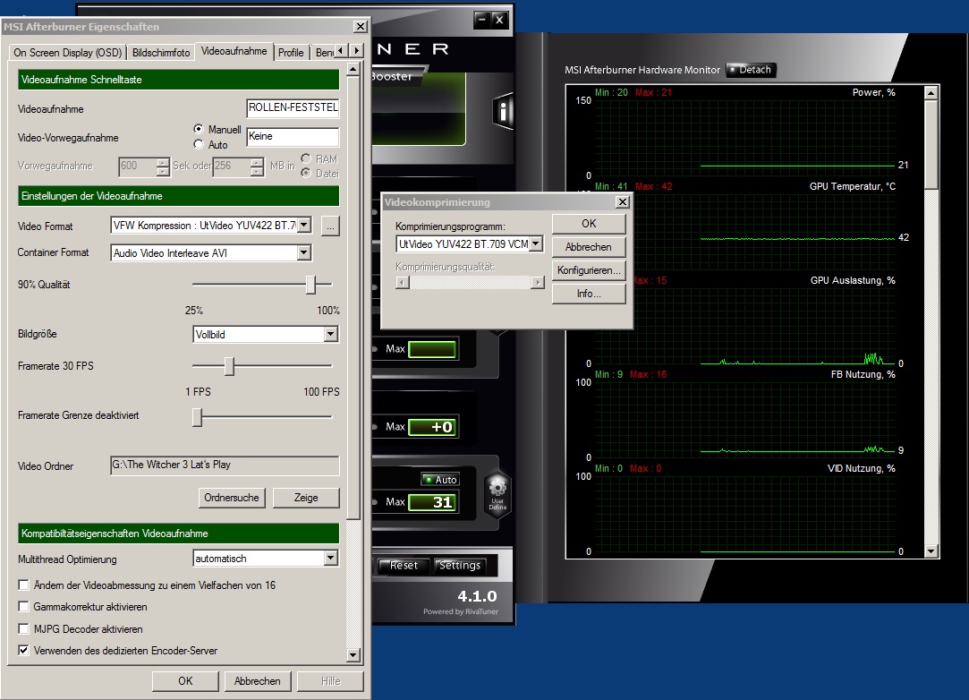Toggle the Auto fan speed button
969x700 pixels.
440,480
